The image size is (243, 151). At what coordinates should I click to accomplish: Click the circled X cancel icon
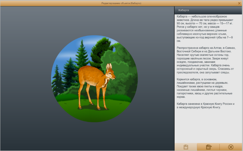pyautogui.click(x=231, y=147)
